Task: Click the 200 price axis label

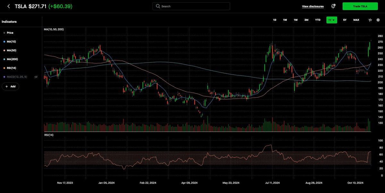Action: 380,82
